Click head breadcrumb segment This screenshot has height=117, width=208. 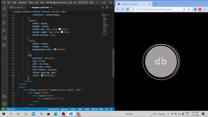pos(46,12)
